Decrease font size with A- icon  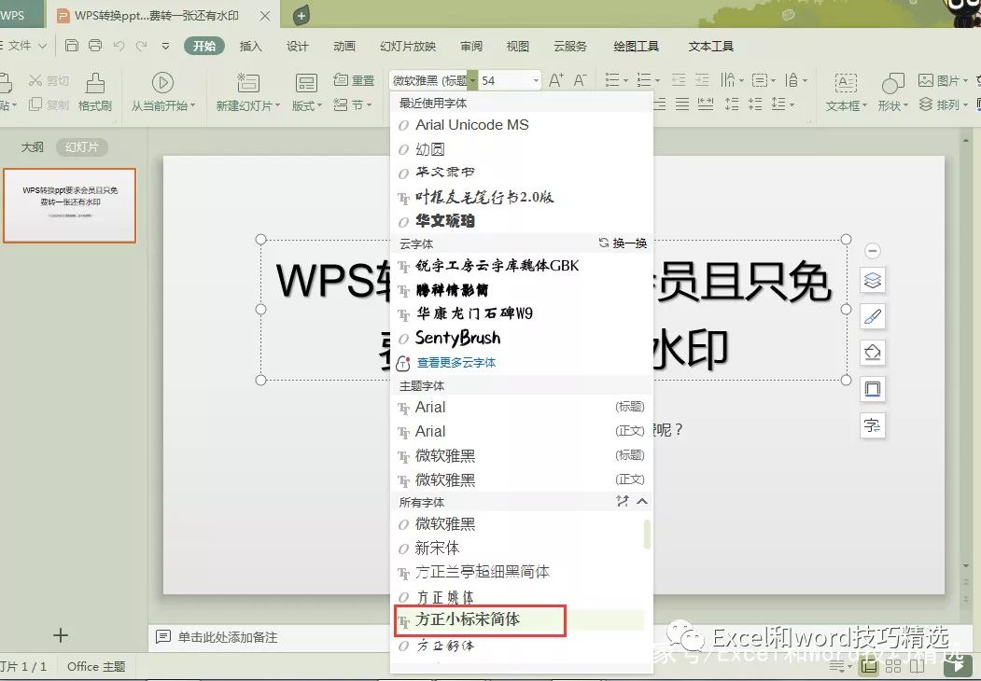(x=581, y=80)
